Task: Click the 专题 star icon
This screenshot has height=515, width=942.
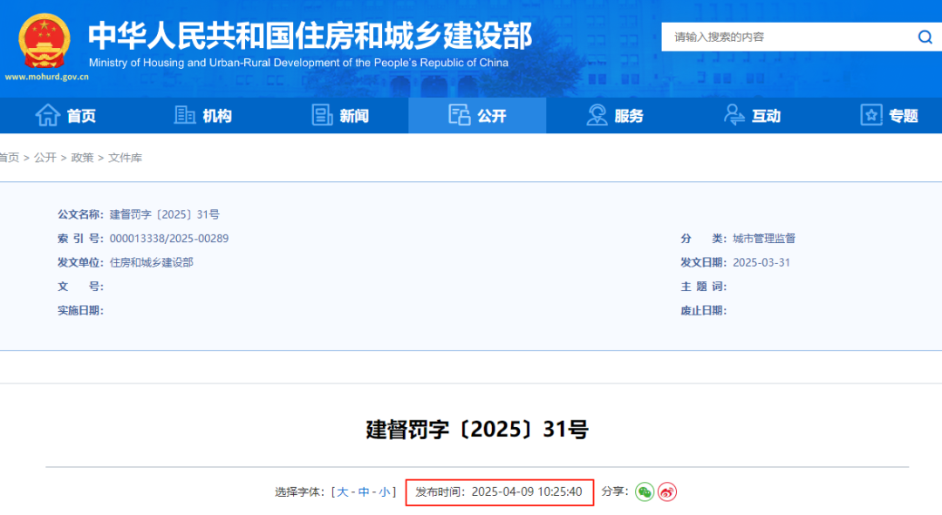Action: point(871,115)
